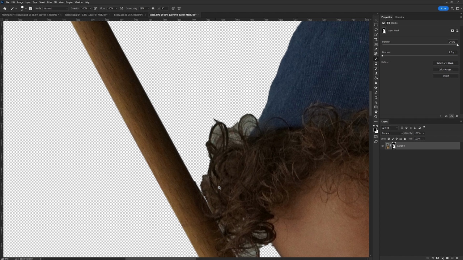This screenshot has height=260, width=463.
Task: Pick the Crop tool
Action: tap(376, 39)
